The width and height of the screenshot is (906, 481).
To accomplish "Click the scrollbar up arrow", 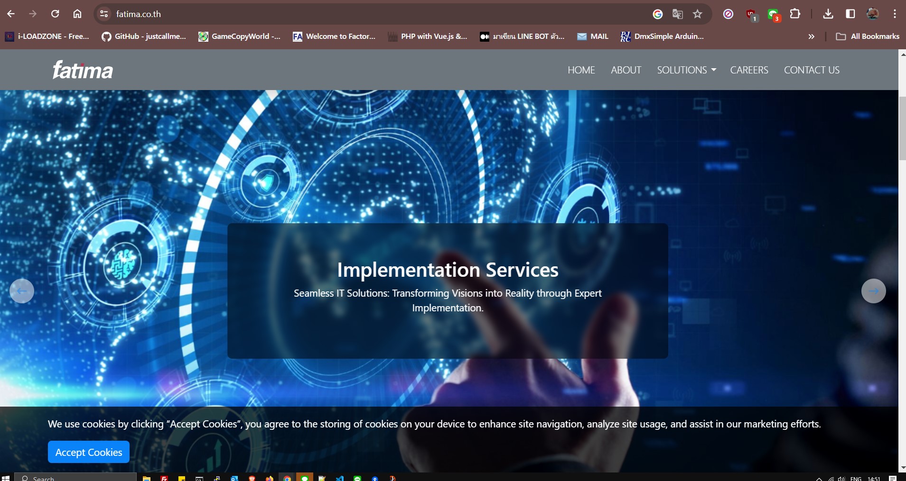I will click(x=902, y=54).
